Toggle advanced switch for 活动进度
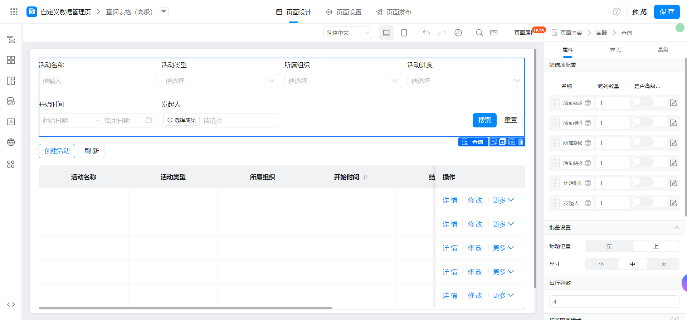Image resolution: width=687 pixels, height=320 pixels. pyautogui.click(x=643, y=162)
